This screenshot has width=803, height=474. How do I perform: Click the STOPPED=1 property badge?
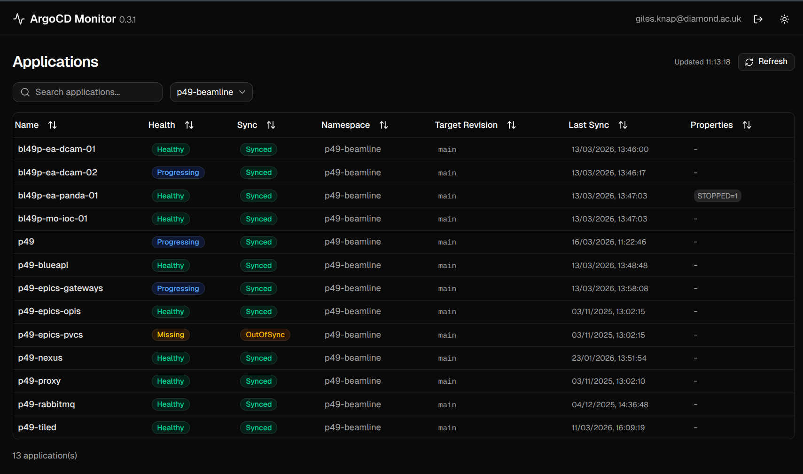[717, 196]
